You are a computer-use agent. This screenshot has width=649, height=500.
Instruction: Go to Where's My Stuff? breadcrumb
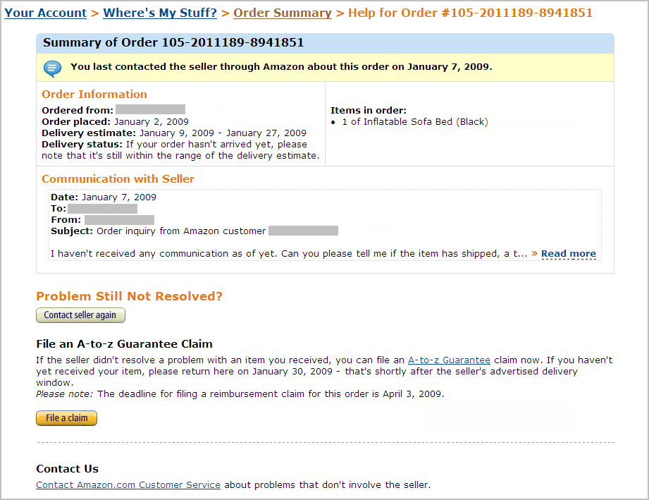[x=160, y=13]
